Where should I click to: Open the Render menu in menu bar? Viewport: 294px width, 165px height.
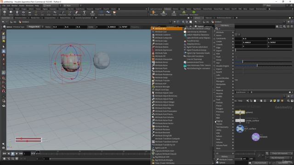click(14, 5)
